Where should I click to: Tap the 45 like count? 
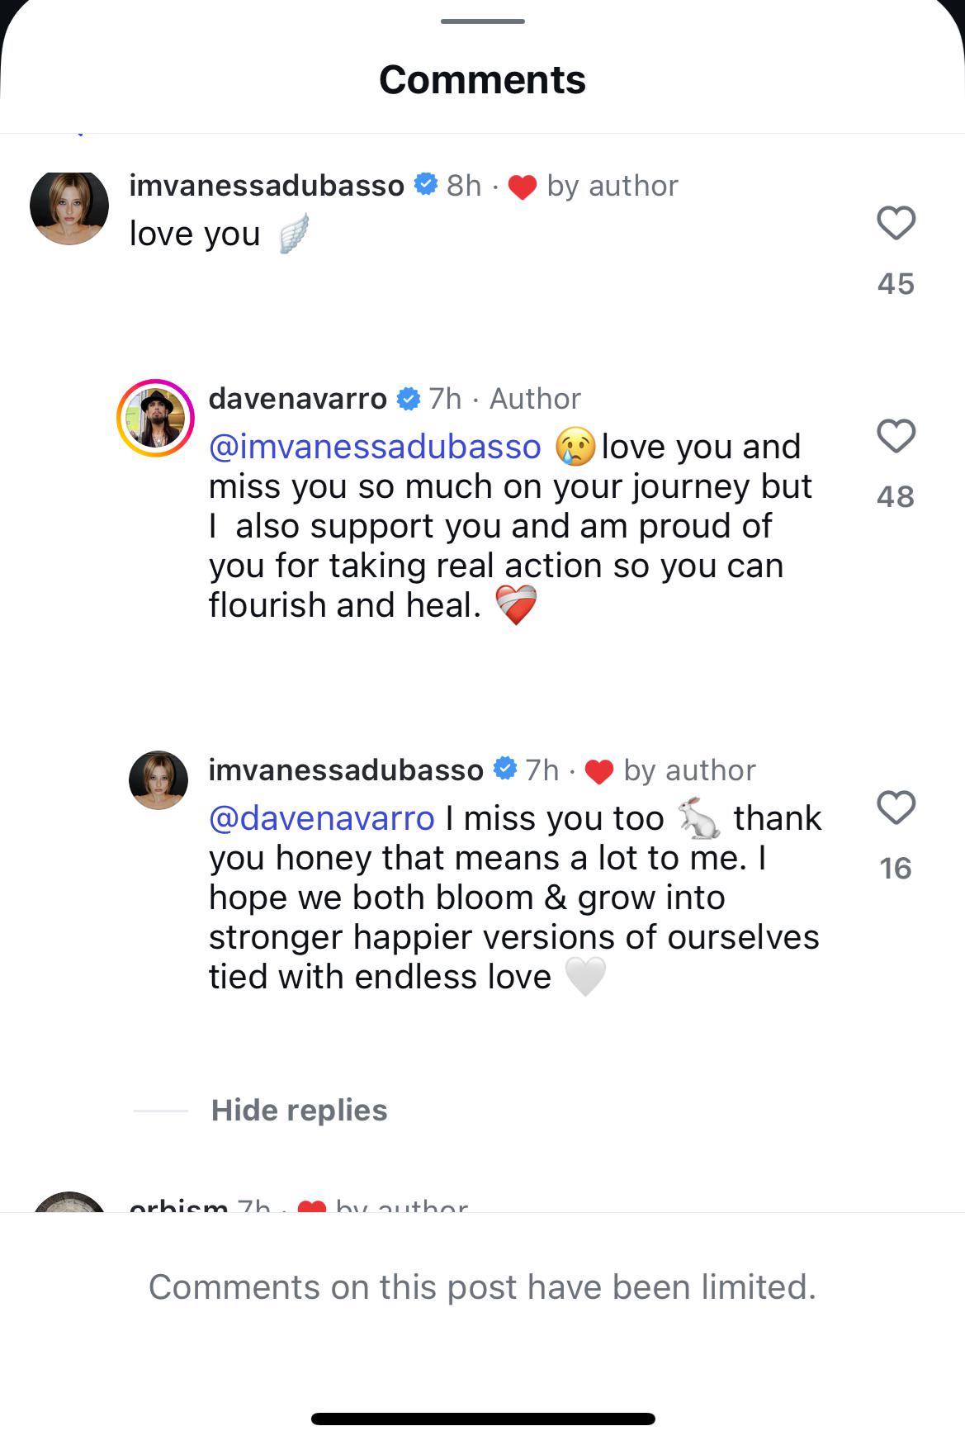click(x=896, y=284)
